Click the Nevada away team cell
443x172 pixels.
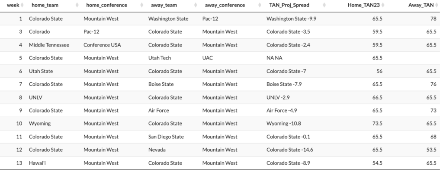157,150
